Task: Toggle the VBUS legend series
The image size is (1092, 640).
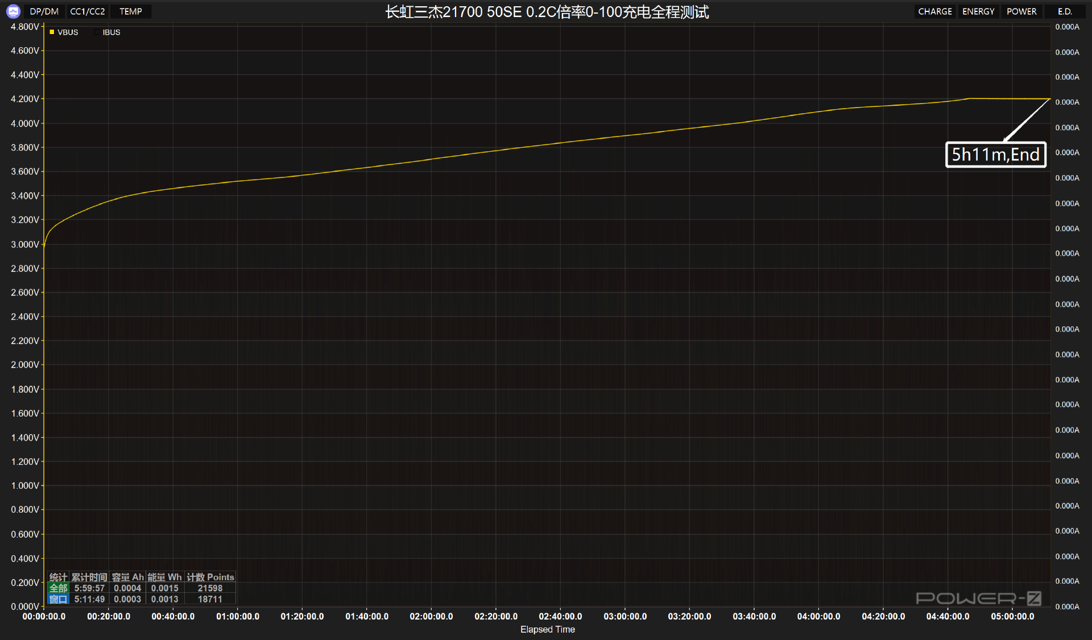Action: coord(64,32)
